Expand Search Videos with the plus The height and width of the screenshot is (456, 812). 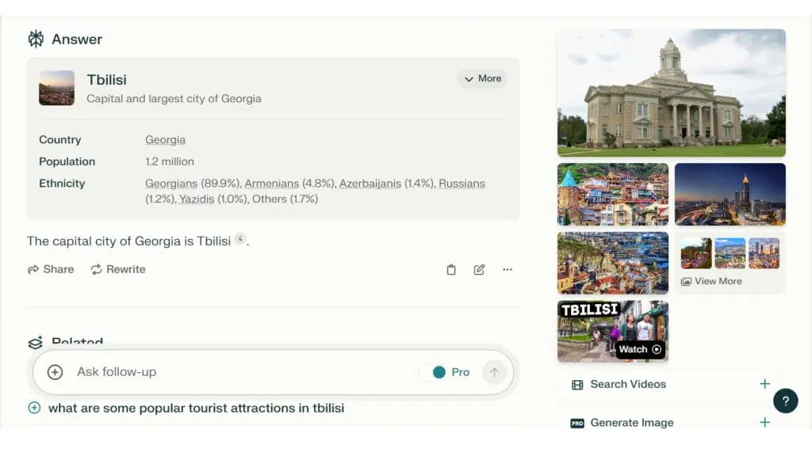[764, 384]
